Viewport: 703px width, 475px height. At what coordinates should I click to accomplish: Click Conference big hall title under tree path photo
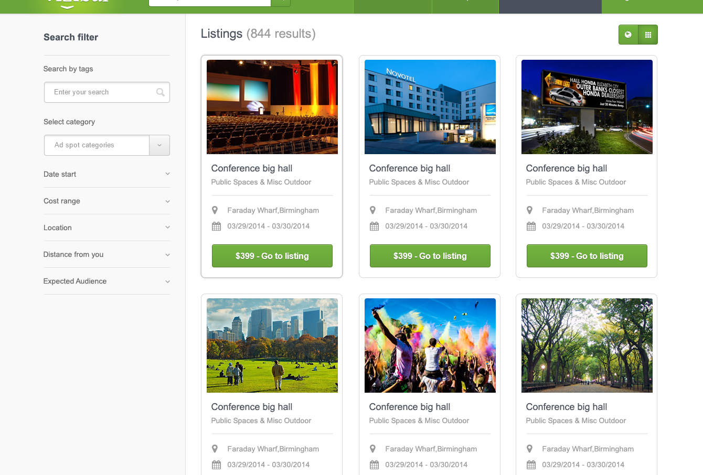[x=567, y=407]
